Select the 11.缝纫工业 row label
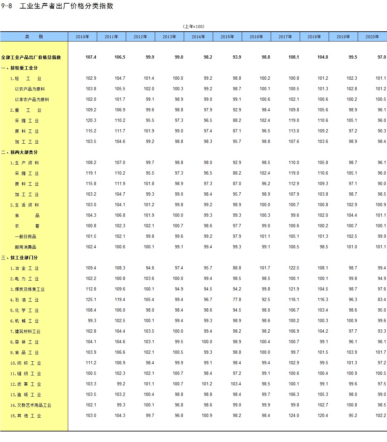This screenshot has height=442, width=387. (x=26, y=373)
